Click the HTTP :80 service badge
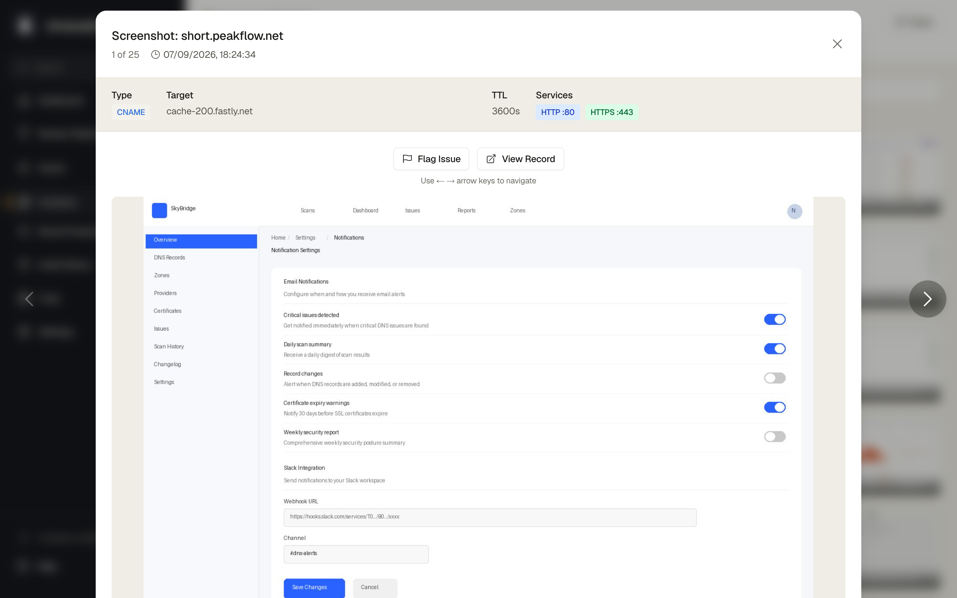The height and width of the screenshot is (598, 957). click(558, 112)
